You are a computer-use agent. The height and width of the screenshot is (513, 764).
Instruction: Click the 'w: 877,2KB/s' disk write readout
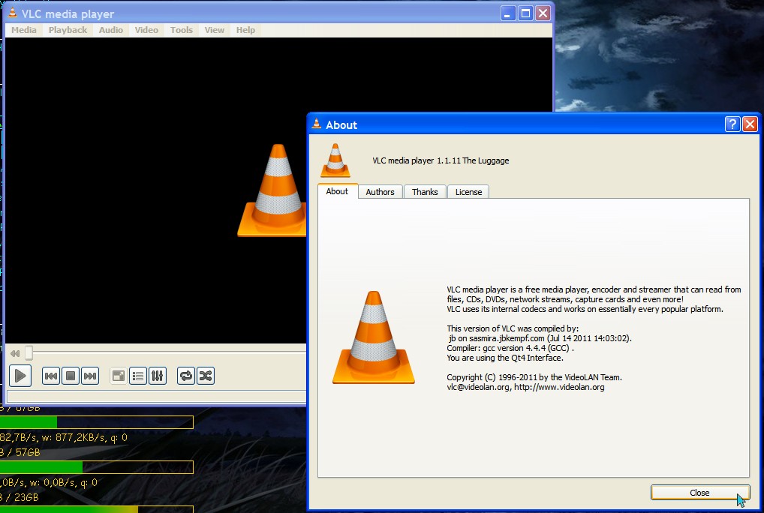[x=74, y=437]
